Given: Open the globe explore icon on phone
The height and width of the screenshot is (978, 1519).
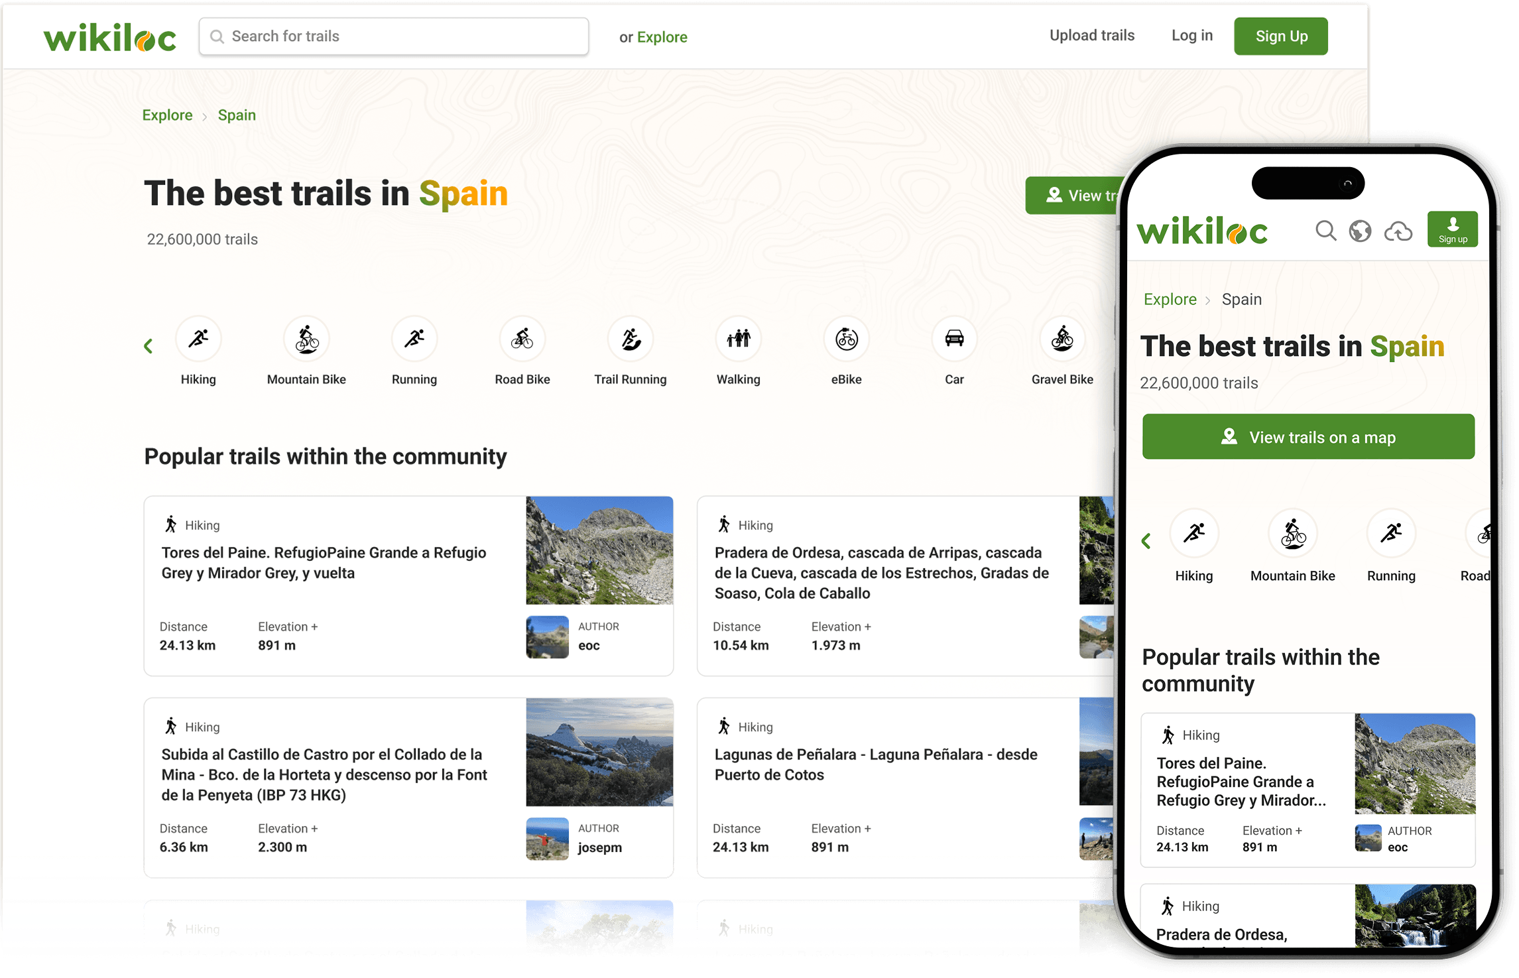Looking at the screenshot, I should 1360,231.
